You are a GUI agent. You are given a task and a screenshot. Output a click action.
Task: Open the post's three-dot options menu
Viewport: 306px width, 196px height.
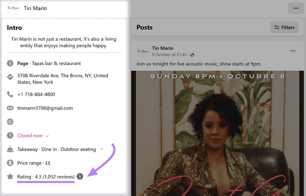tap(293, 51)
